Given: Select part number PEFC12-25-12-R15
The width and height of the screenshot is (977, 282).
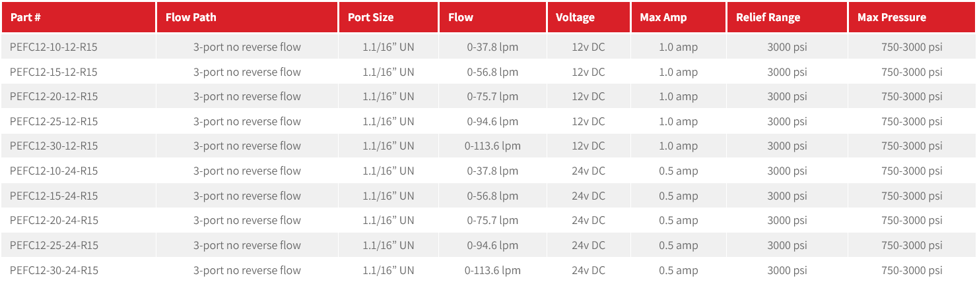Looking at the screenshot, I should click(53, 121).
